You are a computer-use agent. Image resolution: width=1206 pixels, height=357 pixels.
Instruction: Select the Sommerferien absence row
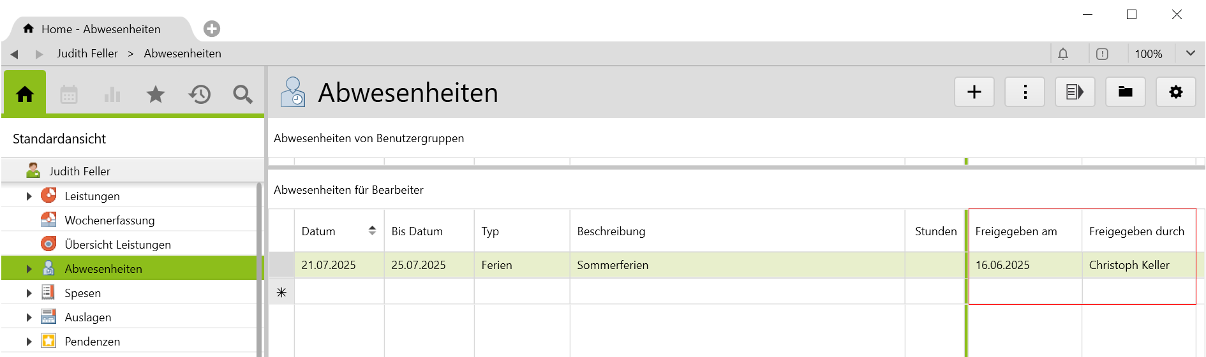point(612,265)
